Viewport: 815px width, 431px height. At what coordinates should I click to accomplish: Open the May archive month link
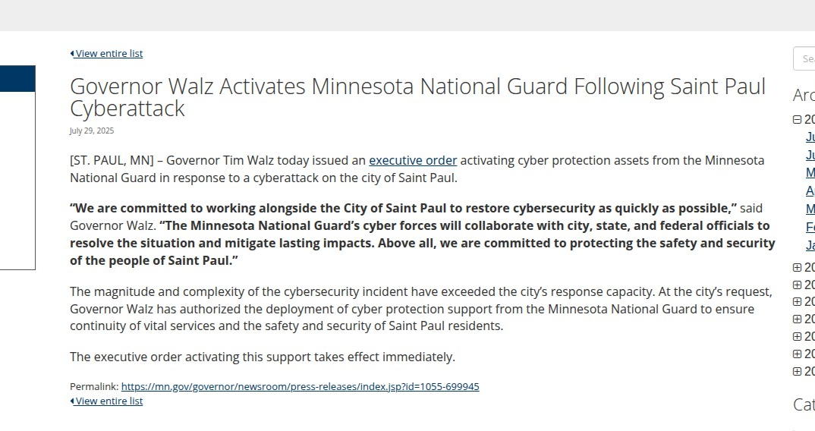coord(810,173)
